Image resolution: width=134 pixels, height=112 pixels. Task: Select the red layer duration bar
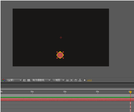point(67,99)
